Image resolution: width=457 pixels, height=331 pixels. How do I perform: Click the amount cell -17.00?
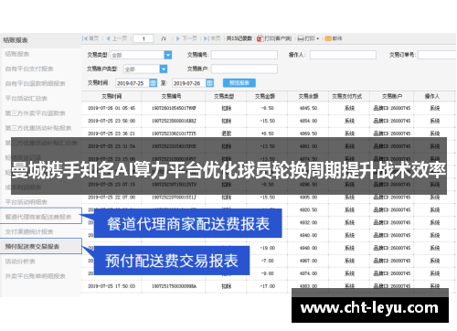point(268,286)
